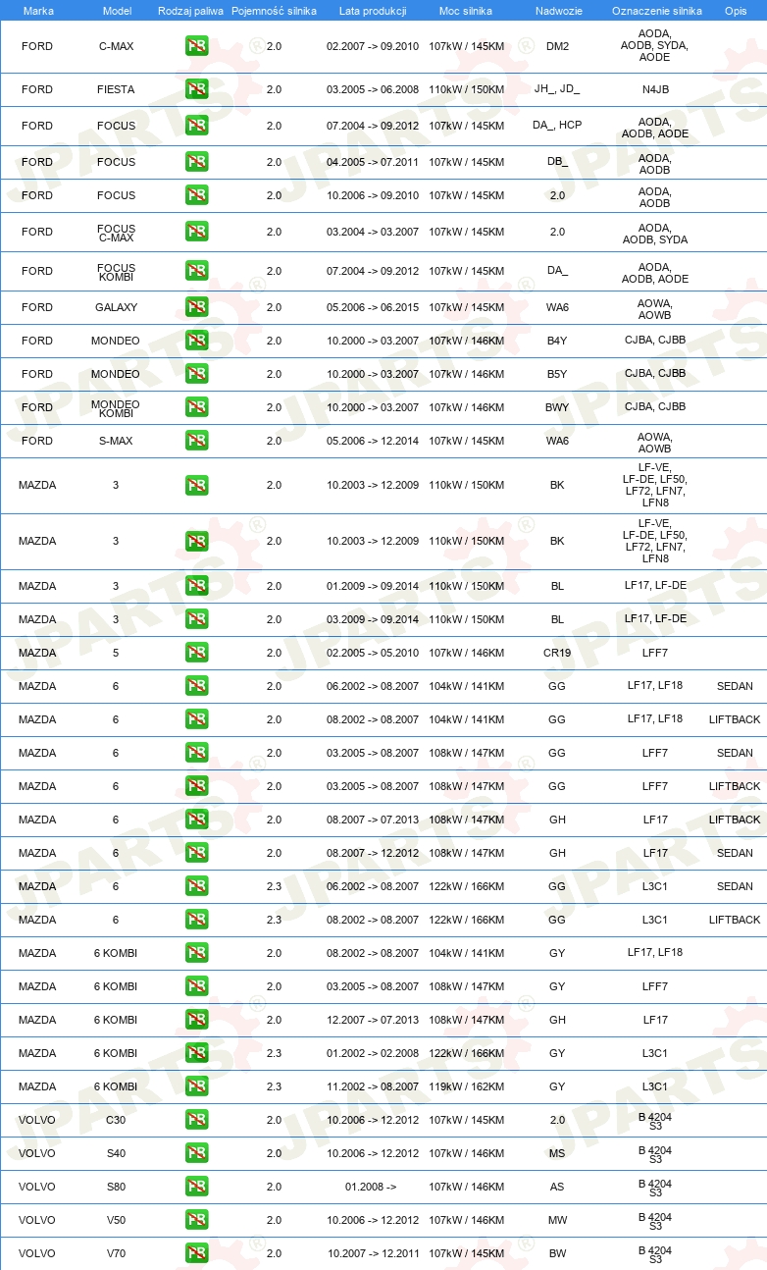Viewport: 767px width, 1270px height.
Task: Select the DB_ body code cell
Action: 557,162
